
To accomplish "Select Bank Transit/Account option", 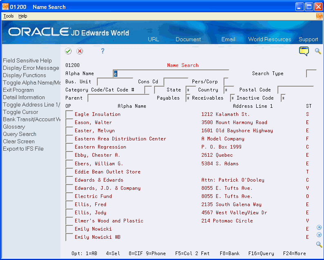I will (x=31, y=119).
